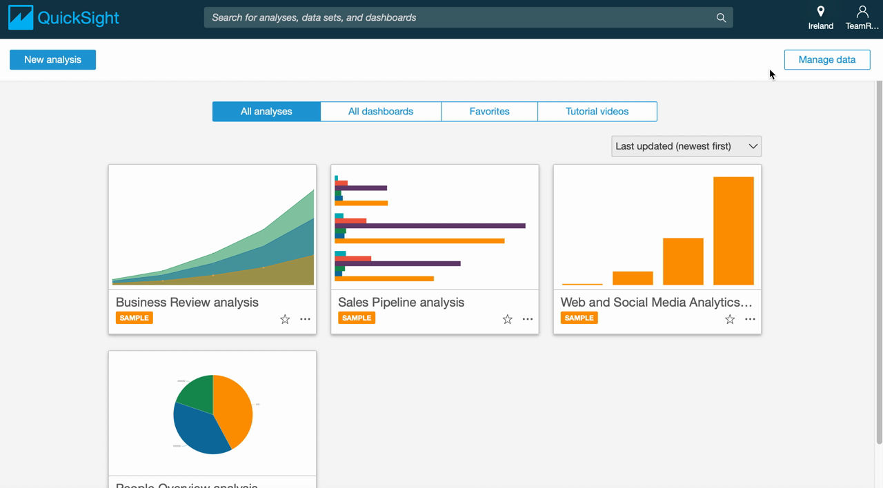This screenshot has width=883, height=488.
Task: Open the ellipsis menu on Sales Pipeline analysis
Action: (528, 319)
